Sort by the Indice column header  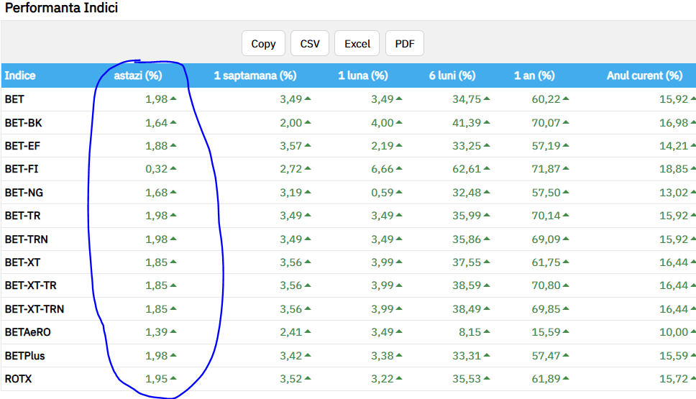[20, 75]
